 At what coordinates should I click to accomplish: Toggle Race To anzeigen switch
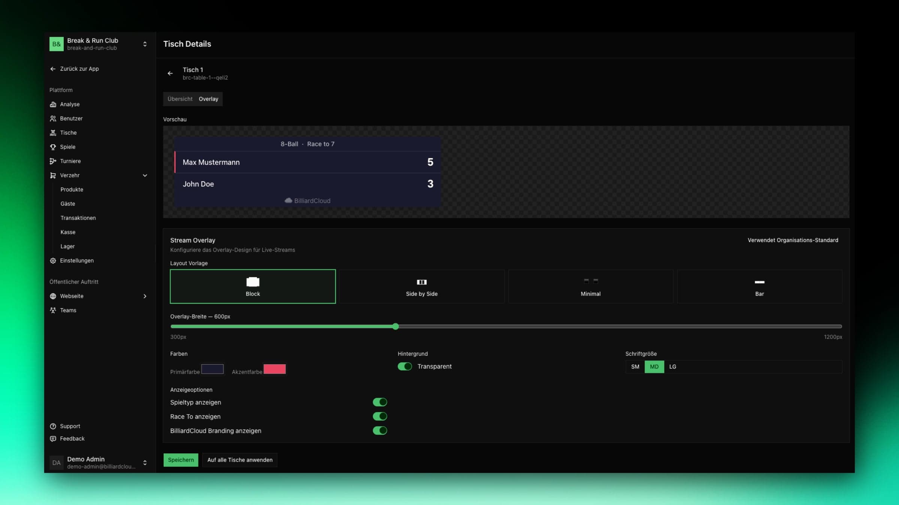380,416
